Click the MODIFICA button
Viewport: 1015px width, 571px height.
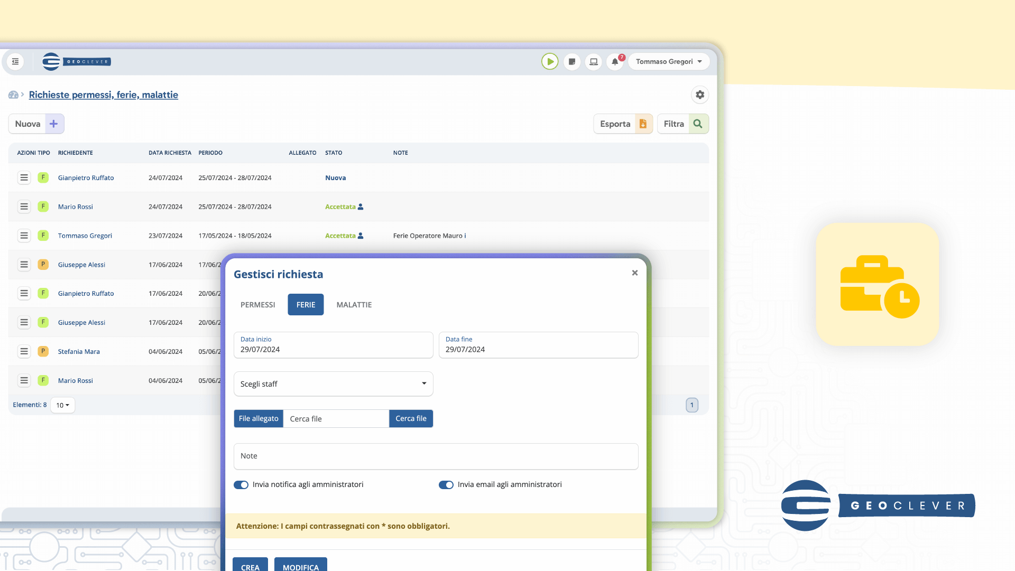[301, 565]
